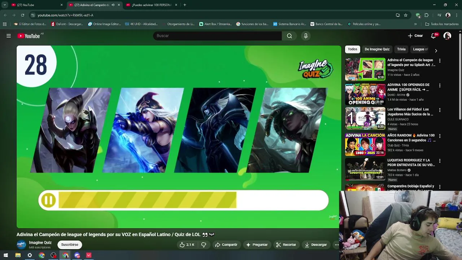Open ADIVINA LA CANCIÓN video thumbnail
The height and width of the screenshot is (260, 462).
click(365, 144)
